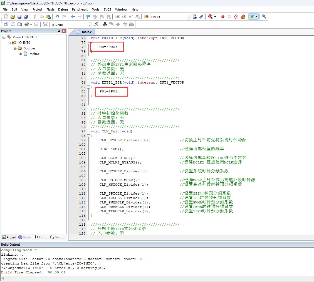Image resolution: width=314 pixels, height=282 pixels.
Task: Select main.c in project tree
Action: [34, 54]
